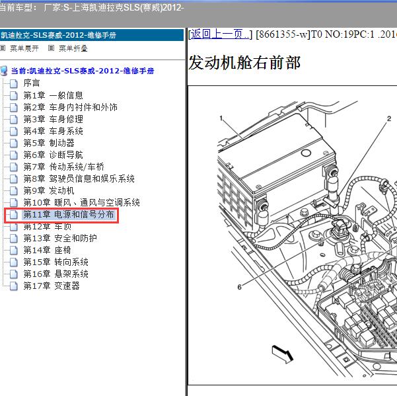Click the 凯迪拉克-SLS赛威-2012-维修手册 panel header
Screen dimensions: 397x396
point(92,35)
